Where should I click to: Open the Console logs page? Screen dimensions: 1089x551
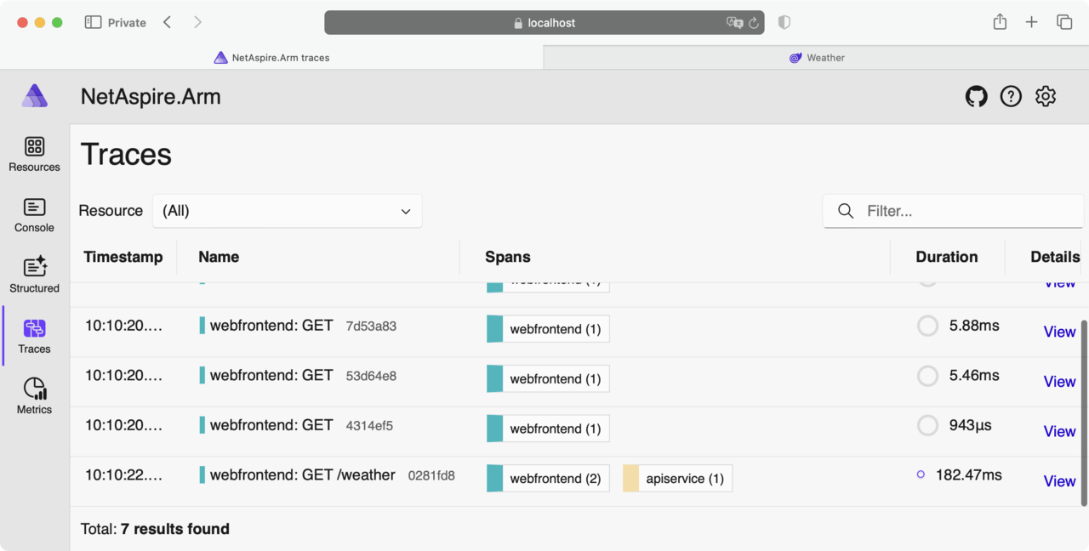pos(34,215)
